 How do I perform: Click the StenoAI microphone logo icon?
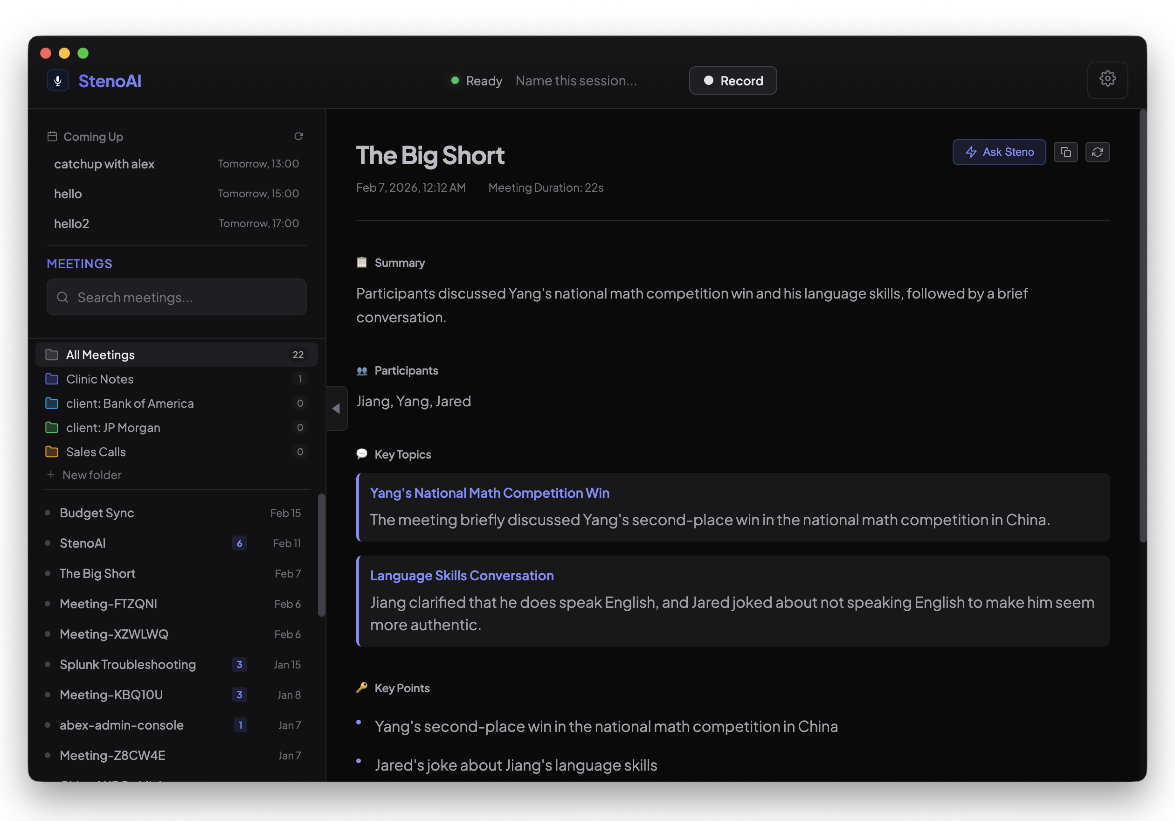pyautogui.click(x=58, y=80)
